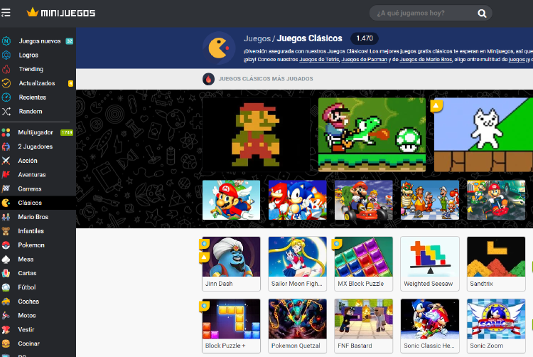Open the white cat platformer featured game
The height and width of the screenshot is (357, 533).
click(483, 134)
